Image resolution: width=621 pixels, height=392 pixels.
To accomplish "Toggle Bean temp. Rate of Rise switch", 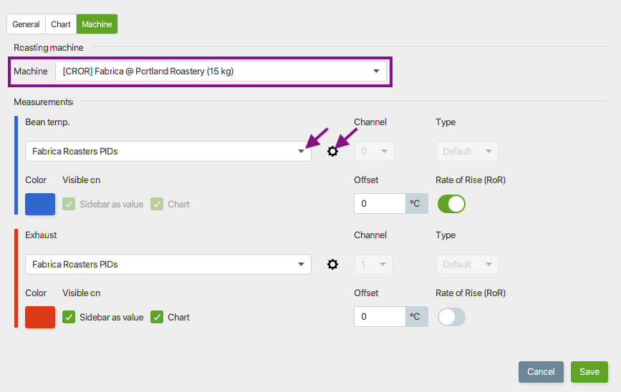I will (x=451, y=204).
